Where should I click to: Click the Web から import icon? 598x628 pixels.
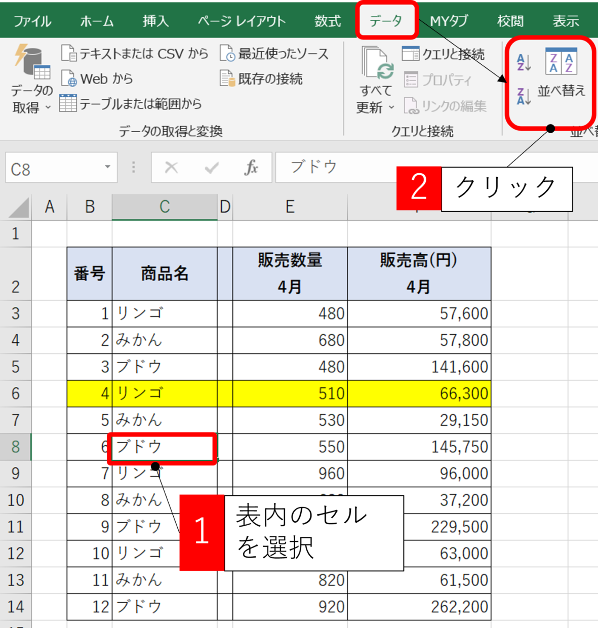[69, 79]
